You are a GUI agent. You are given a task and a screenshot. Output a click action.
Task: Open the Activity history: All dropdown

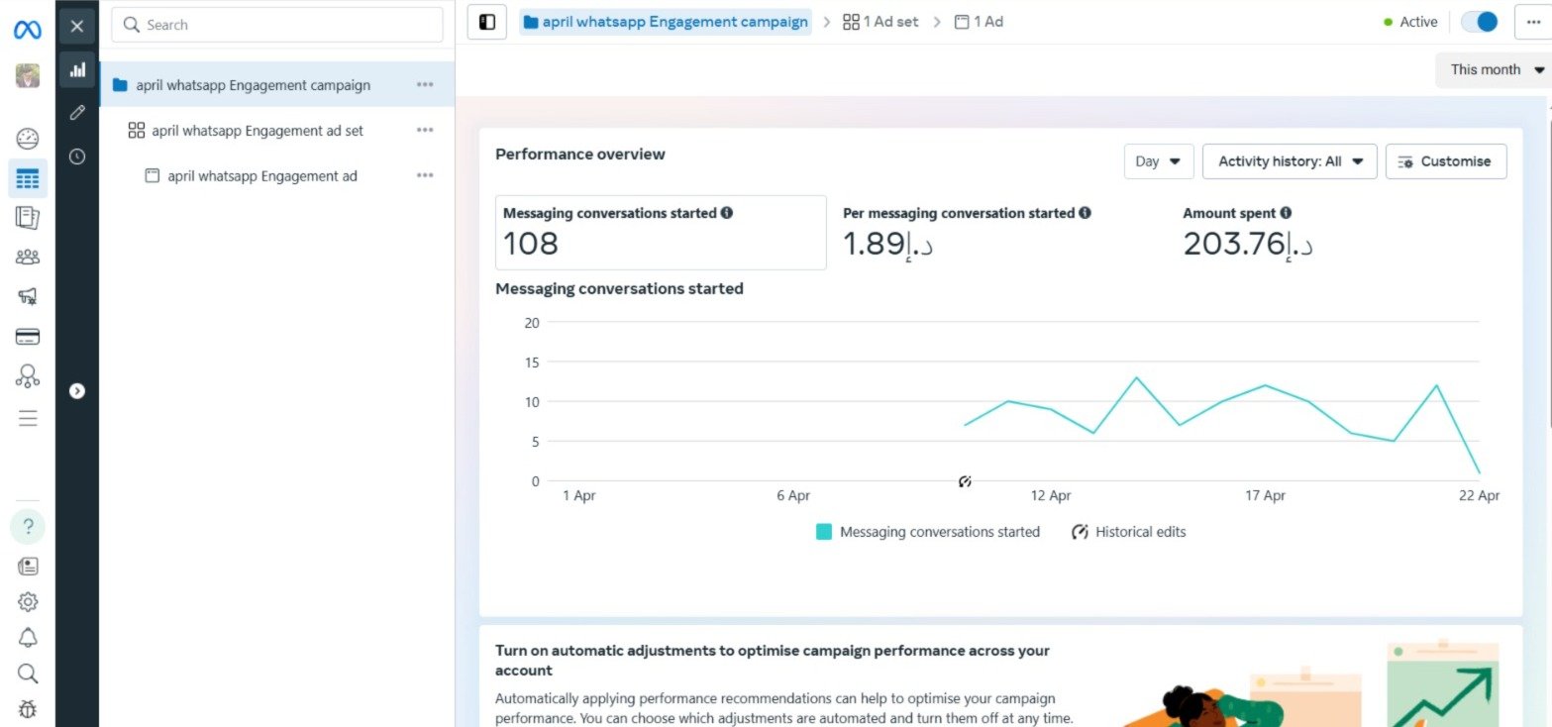coord(1289,161)
